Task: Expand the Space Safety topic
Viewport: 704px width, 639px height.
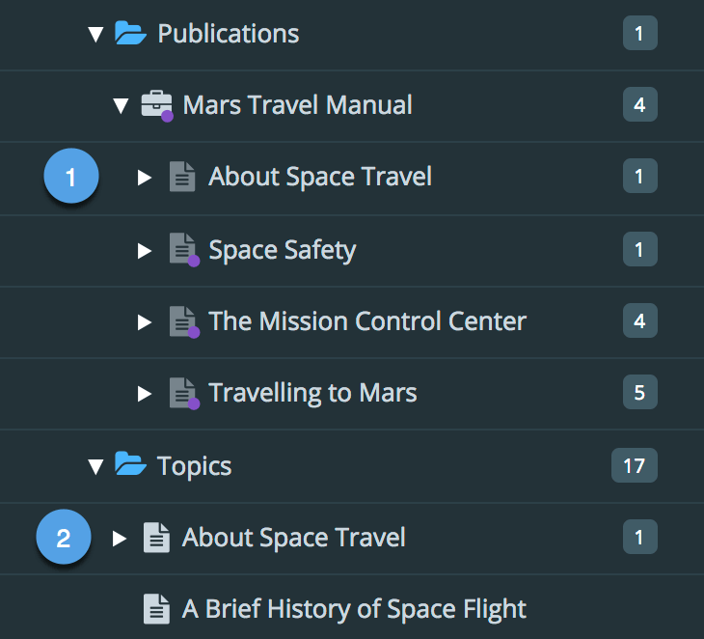Action: coord(145,250)
